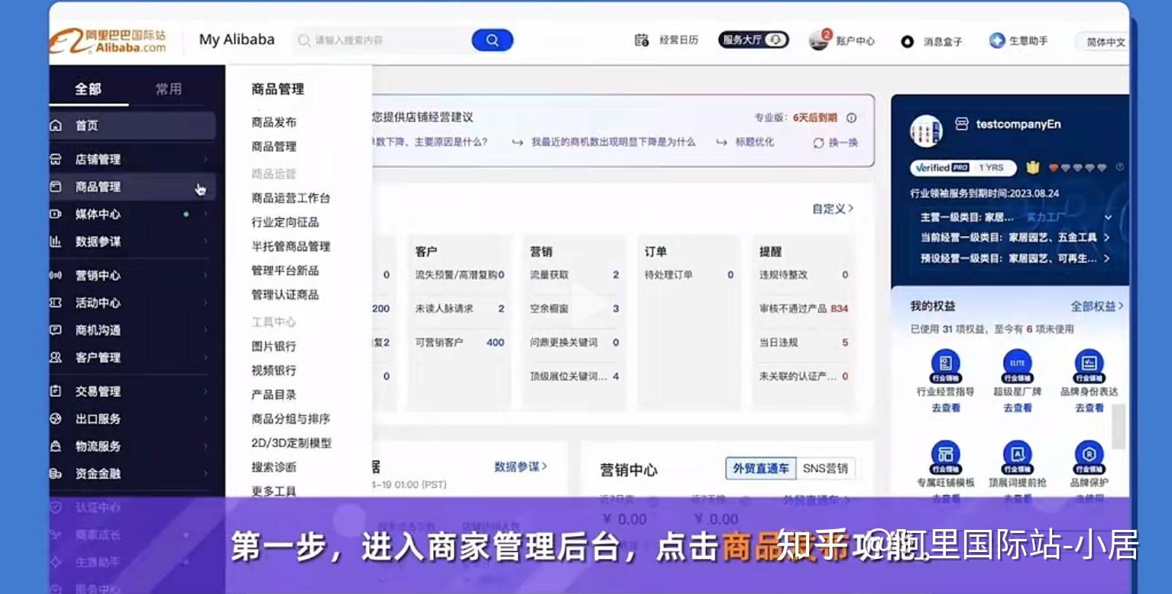Viewport: 1172px width, 594px height.
Task: Click the 营销中心 broadcast icon
Action: tap(56, 275)
